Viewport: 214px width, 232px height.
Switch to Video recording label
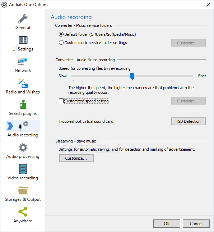[x=23, y=178]
